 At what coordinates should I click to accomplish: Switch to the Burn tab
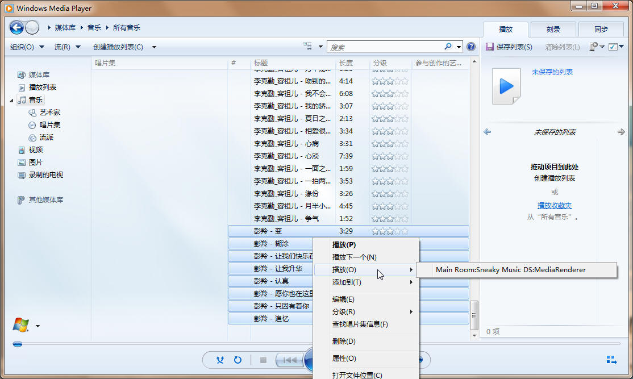pos(553,30)
